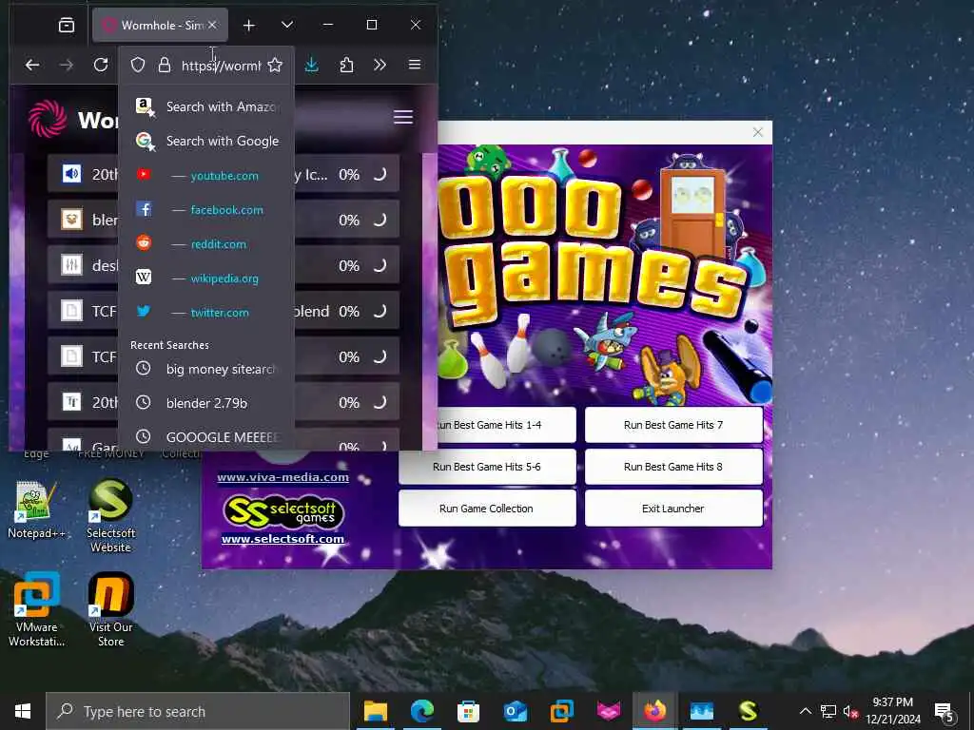Image resolution: width=974 pixels, height=730 pixels.
Task: Close the Wormhole tab
Action: (212, 25)
